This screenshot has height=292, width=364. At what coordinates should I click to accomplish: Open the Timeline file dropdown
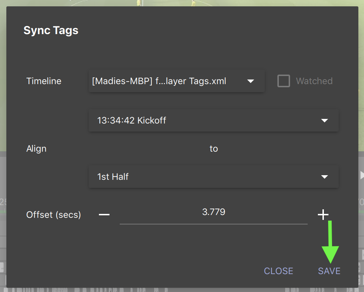click(176, 81)
